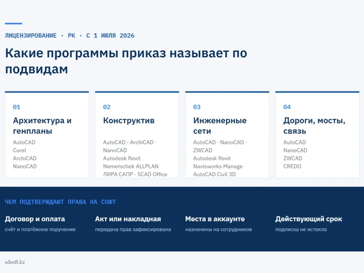
Task: Click 'AutoCAD · ArchiCAD ·' line in Конструктив
Action: (x=130, y=142)
